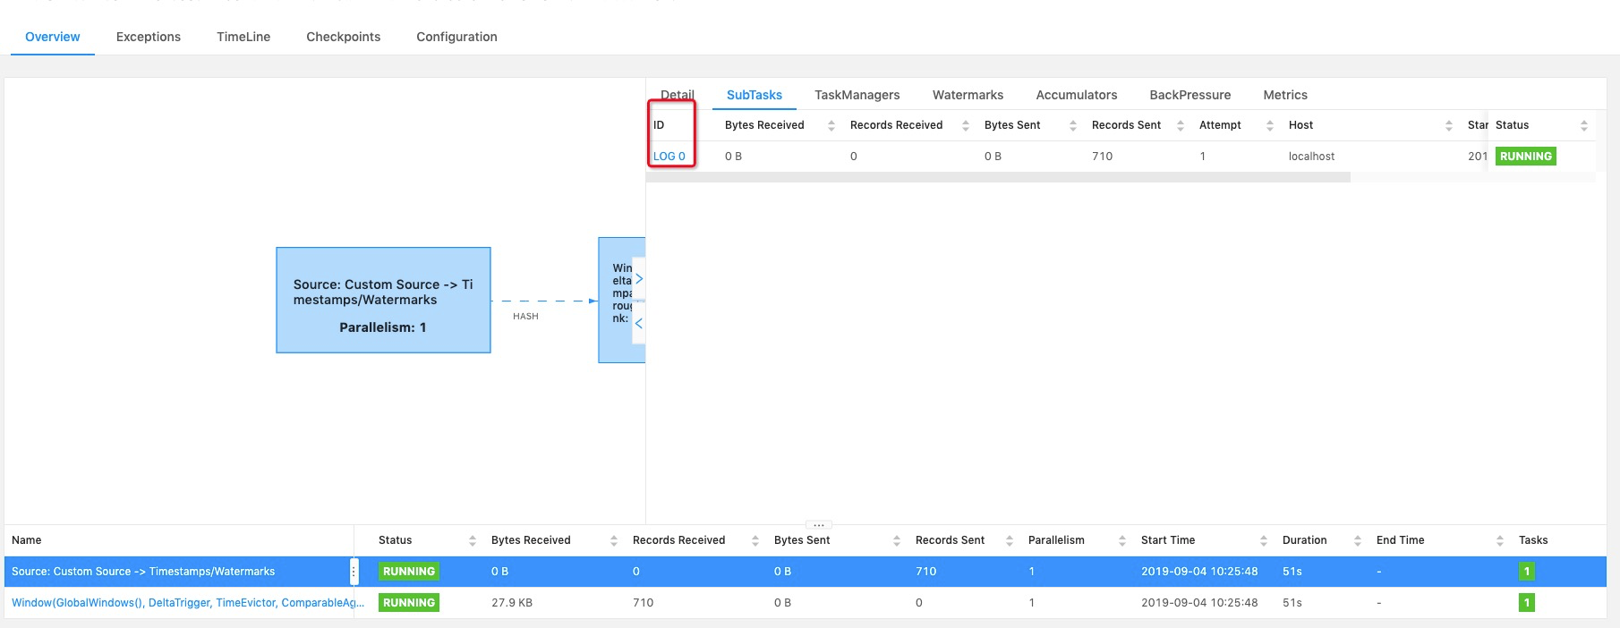This screenshot has width=1620, height=628.
Task: Click the green tasks badge in Window row
Action: click(x=1527, y=603)
